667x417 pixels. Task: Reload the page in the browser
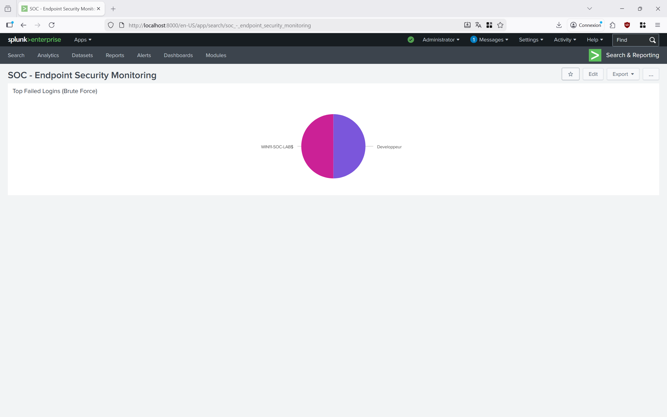point(52,25)
